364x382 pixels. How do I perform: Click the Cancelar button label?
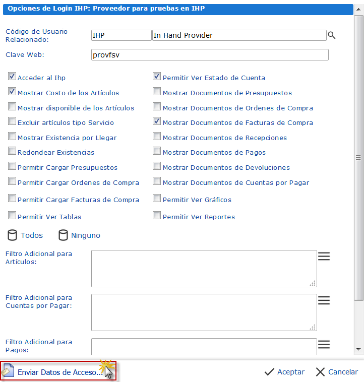[x=343, y=372]
